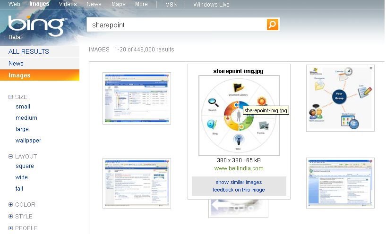Open the partially hidden thumbnail below the preview

tap(238, 209)
